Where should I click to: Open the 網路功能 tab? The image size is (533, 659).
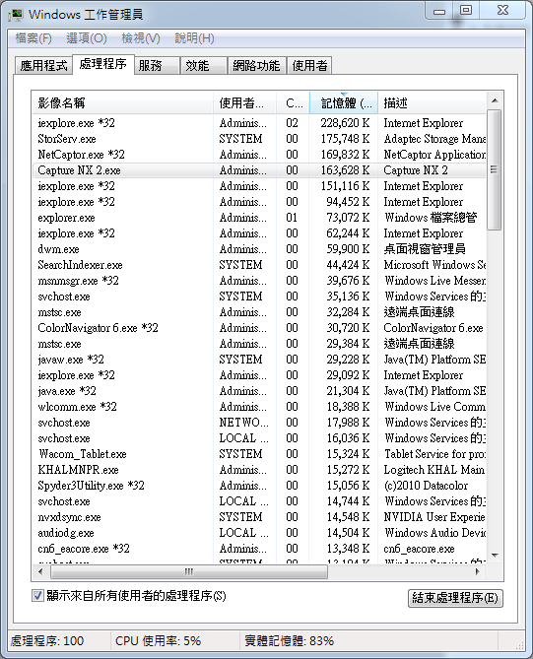[x=257, y=66]
